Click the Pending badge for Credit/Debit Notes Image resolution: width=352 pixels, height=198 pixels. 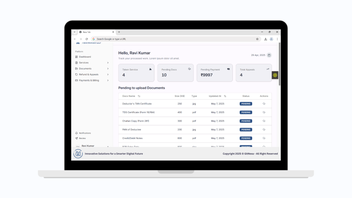pyautogui.click(x=246, y=138)
